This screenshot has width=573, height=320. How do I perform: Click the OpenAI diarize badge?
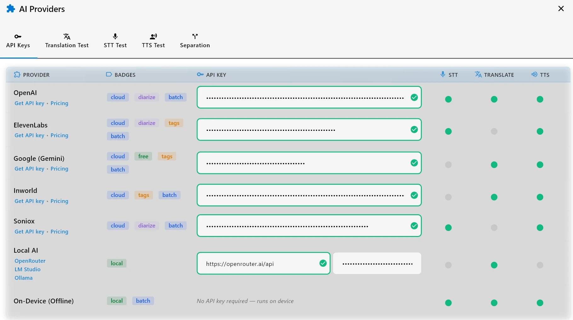pos(147,97)
